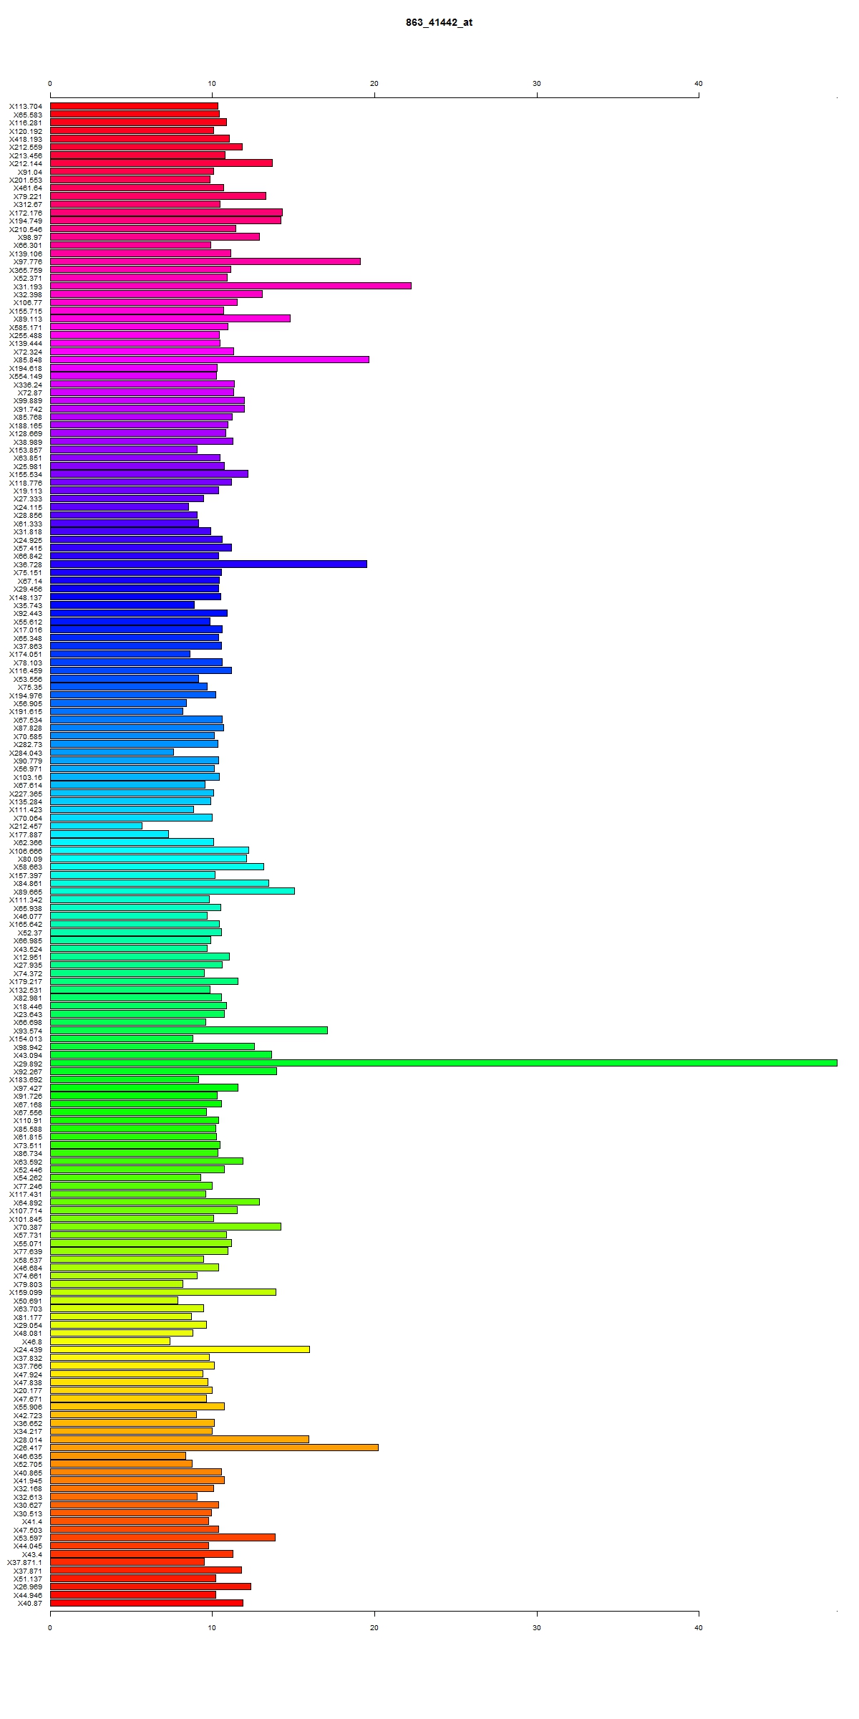
Task: Click the X365.759 label
Action: coord(25,270)
